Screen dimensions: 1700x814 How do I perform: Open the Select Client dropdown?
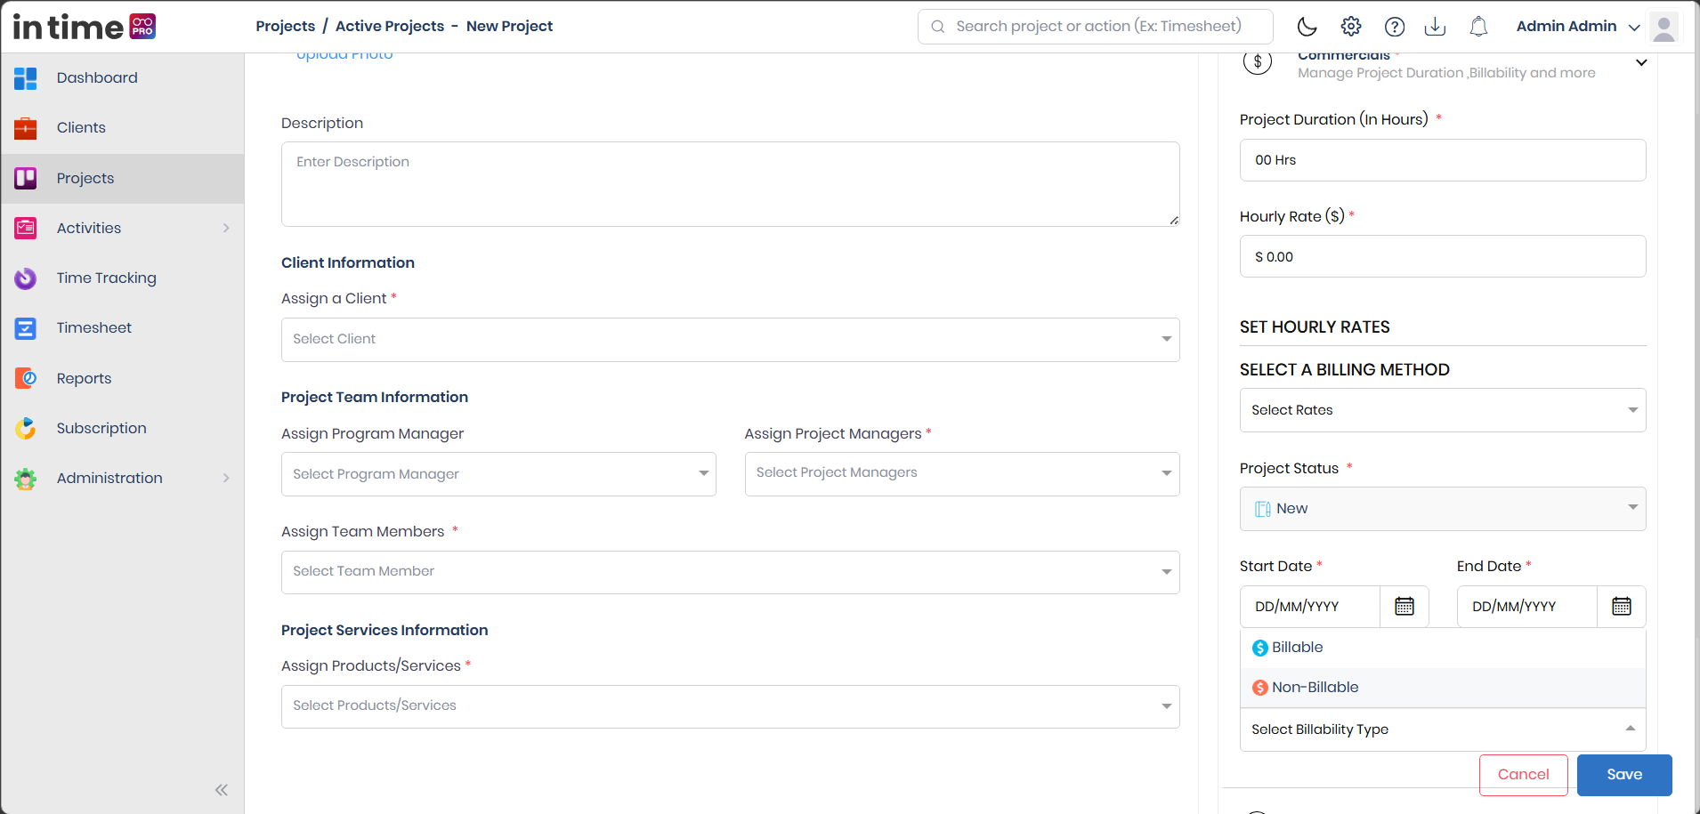pyautogui.click(x=731, y=340)
